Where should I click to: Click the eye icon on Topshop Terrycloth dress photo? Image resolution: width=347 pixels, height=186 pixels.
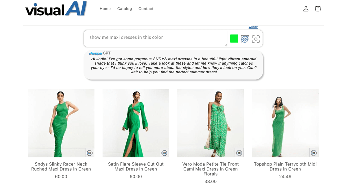pos(313,152)
